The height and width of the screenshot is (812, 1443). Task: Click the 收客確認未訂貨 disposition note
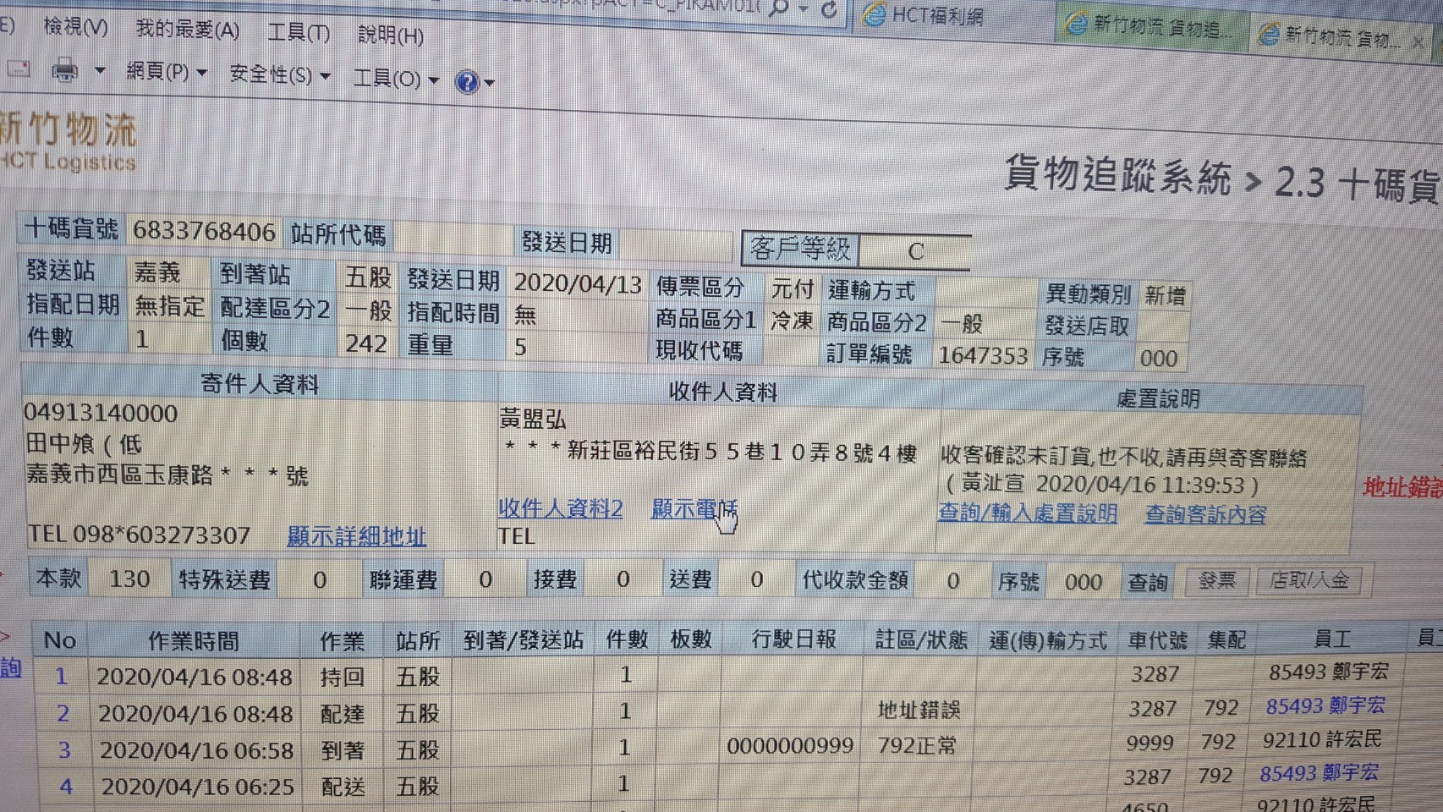tap(1123, 458)
